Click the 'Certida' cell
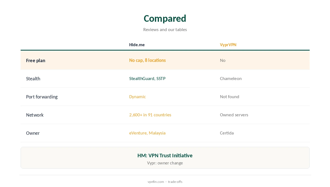Screen dimensions: 330x187 point(227,133)
